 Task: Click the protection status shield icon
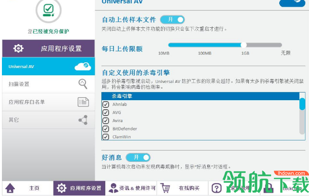coord(49,10)
